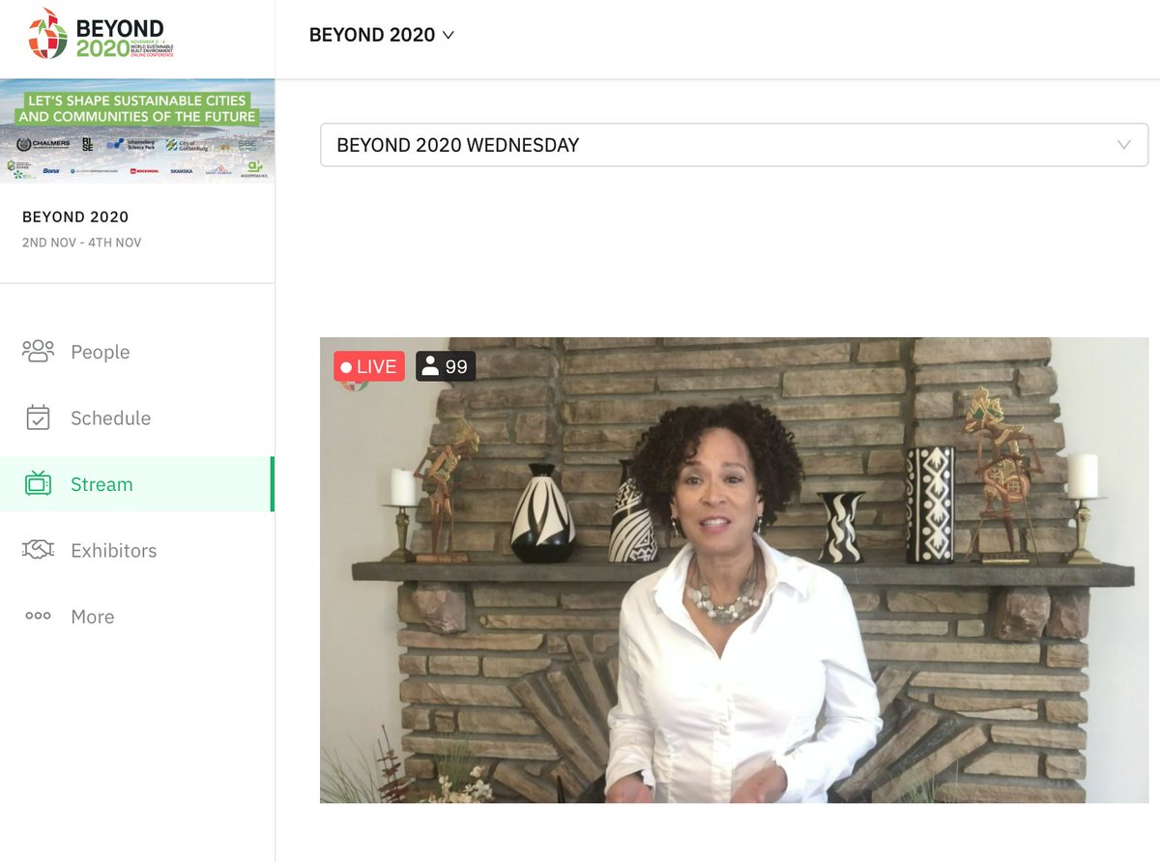Click the green Stream active indicator bar
1160x862 pixels.
click(273, 483)
